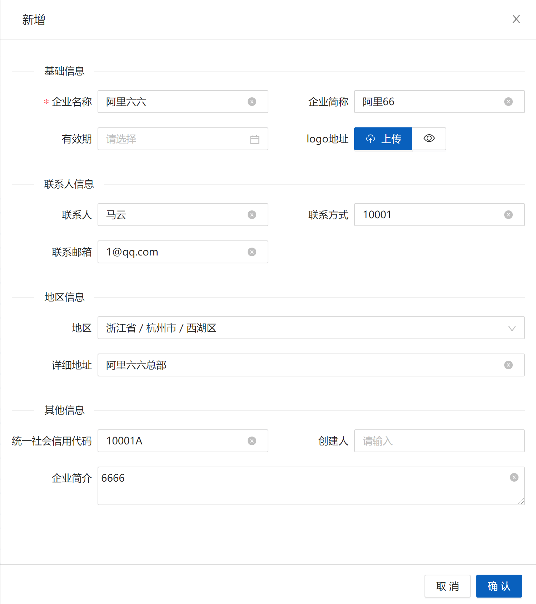Clear the 联系邮箱 field via clear icon
The width and height of the screenshot is (536, 604).
(x=252, y=252)
